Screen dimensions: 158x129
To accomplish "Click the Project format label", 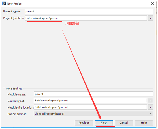I will [17, 114].
